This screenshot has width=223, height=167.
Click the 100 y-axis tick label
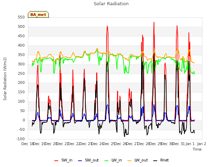coord(21,101)
